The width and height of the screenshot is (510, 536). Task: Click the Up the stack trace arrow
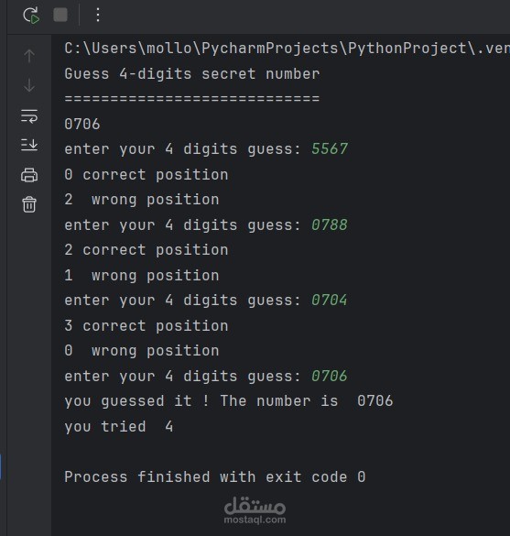coord(29,56)
